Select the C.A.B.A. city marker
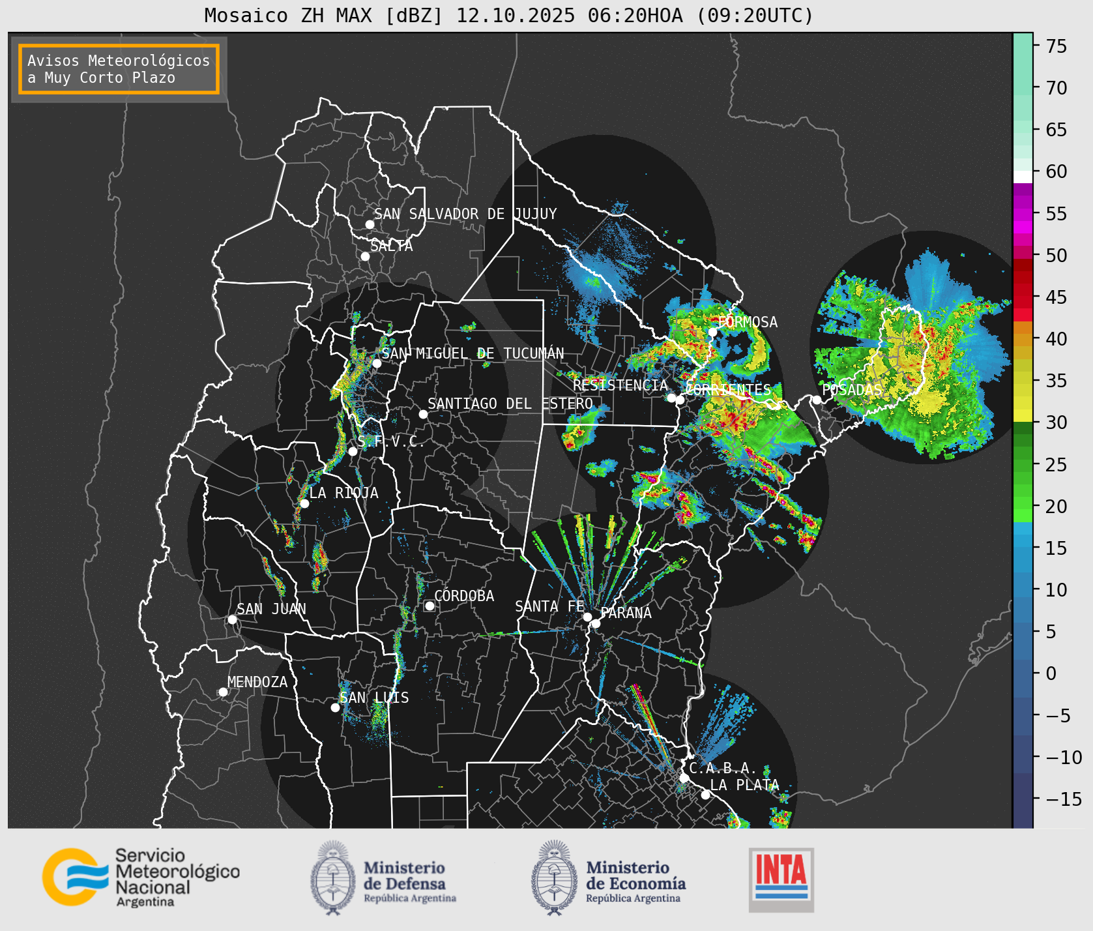1093x931 pixels. pos(684,778)
